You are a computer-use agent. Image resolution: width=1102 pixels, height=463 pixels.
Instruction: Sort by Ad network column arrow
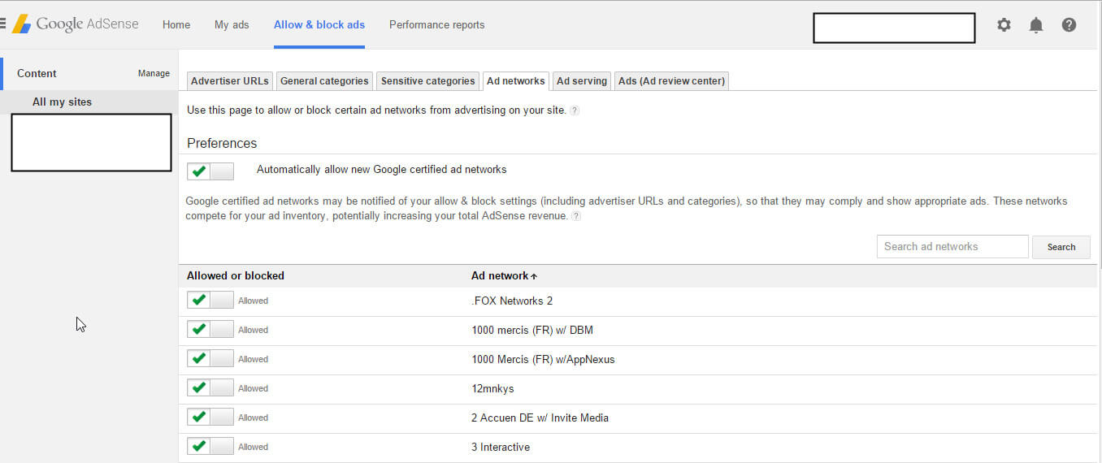click(x=534, y=277)
